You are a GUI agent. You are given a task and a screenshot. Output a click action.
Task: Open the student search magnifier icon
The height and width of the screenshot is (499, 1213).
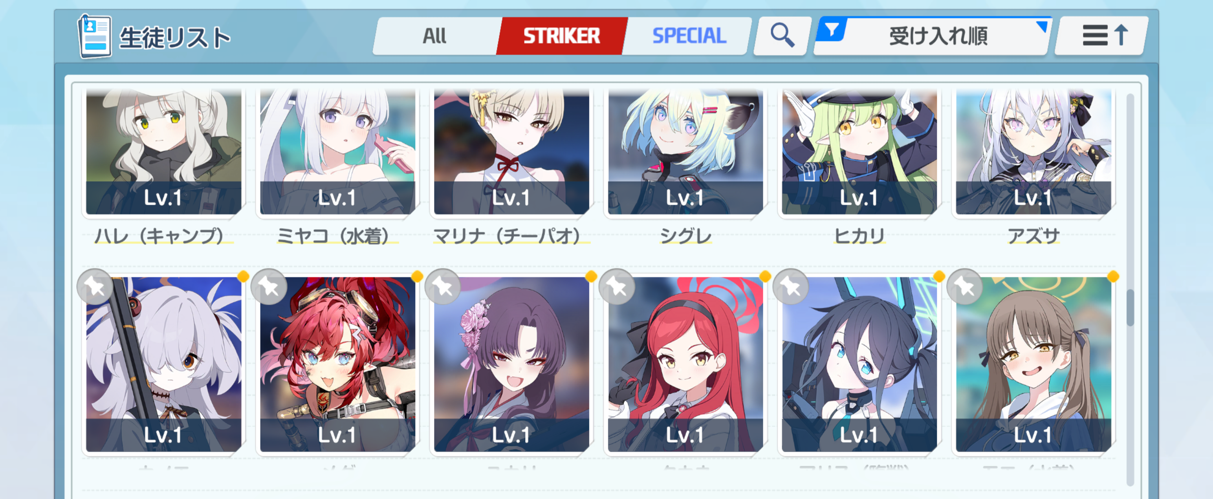coord(782,36)
